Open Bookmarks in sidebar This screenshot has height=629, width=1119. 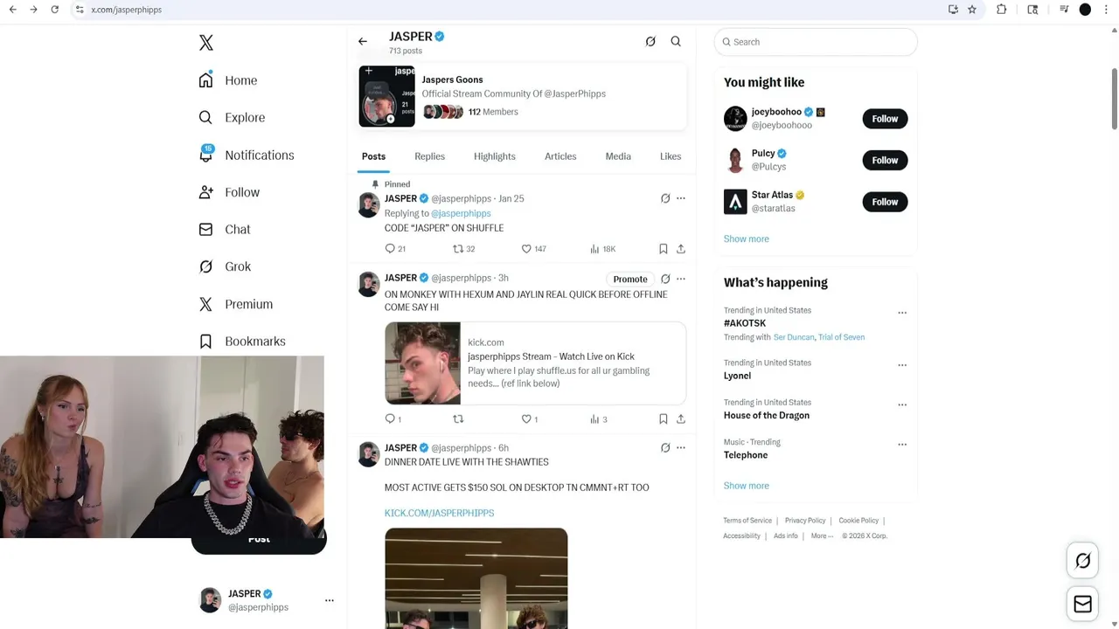pos(242,342)
